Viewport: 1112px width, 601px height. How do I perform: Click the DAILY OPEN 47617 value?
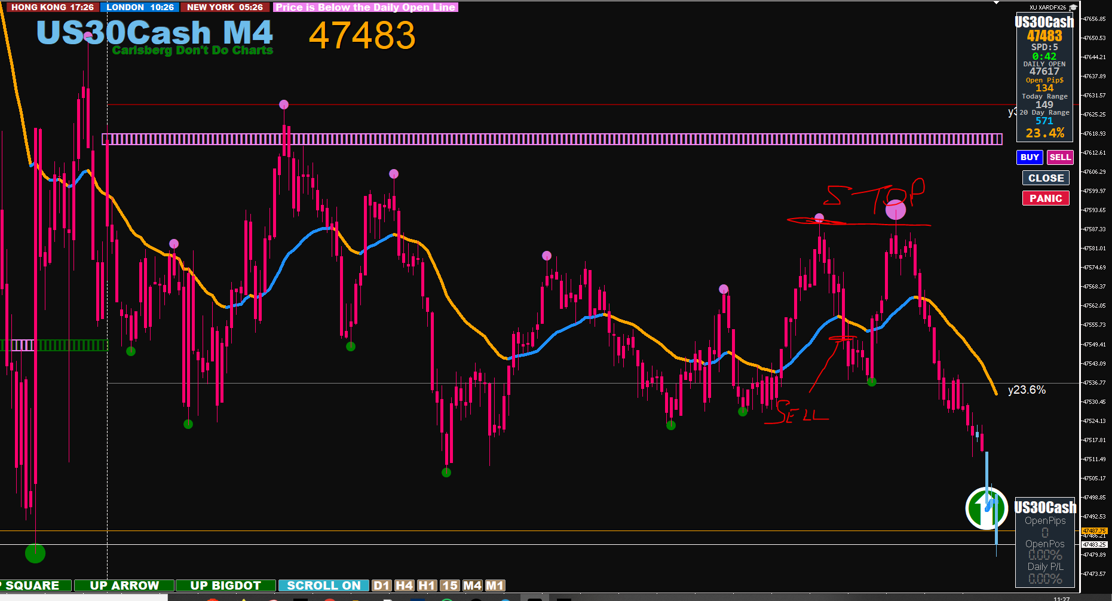(1044, 71)
